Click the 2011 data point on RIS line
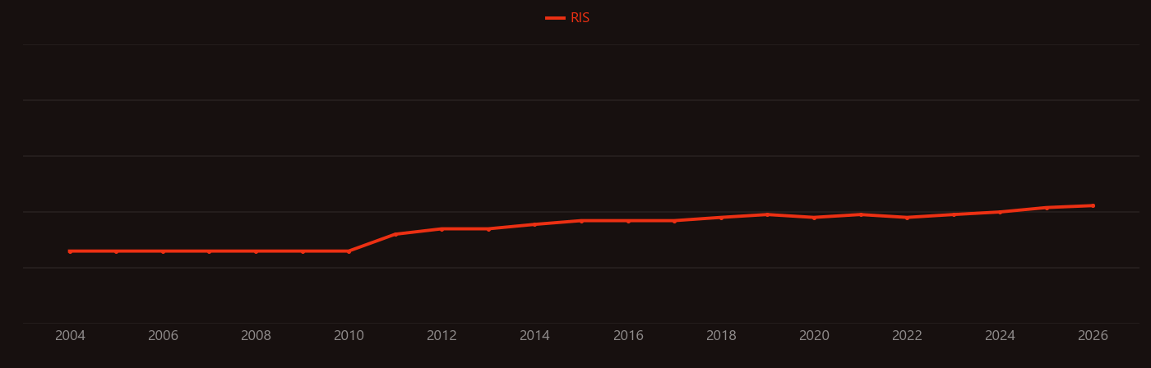The width and height of the screenshot is (1151, 368). point(395,234)
